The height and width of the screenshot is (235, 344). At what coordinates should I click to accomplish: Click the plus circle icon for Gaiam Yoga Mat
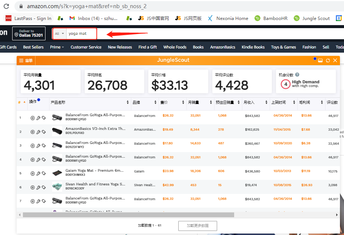33,174
